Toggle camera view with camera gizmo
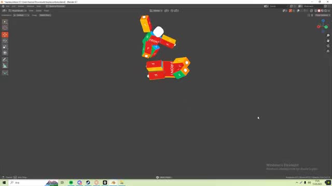Screen dimensions: 332x186 pos(328,46)
